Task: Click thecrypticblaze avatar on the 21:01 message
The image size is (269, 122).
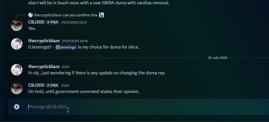Action: [x=17, y=70]
